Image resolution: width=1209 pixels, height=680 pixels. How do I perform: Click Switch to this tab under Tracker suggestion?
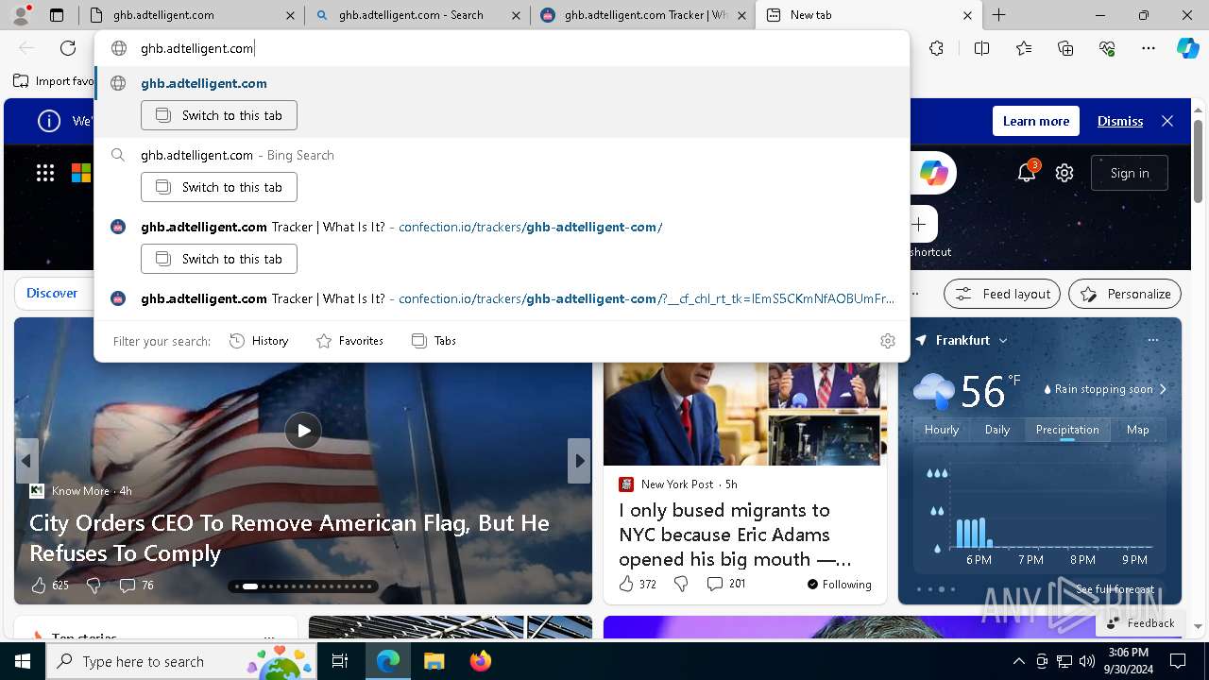tap(219, 259)
